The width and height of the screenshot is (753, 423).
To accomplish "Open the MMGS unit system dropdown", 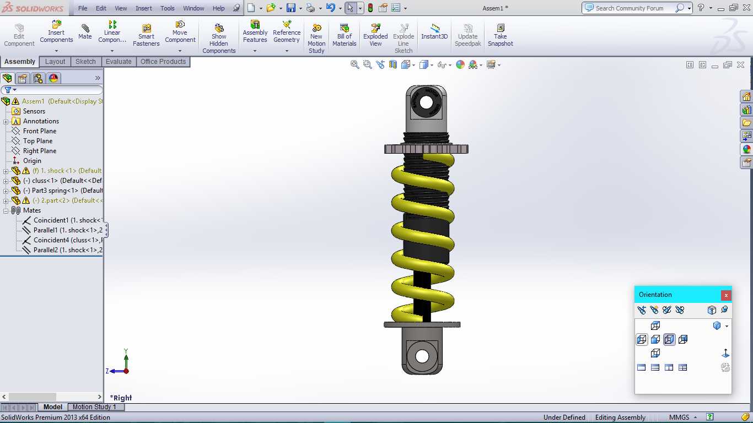I will coord(683,417).
